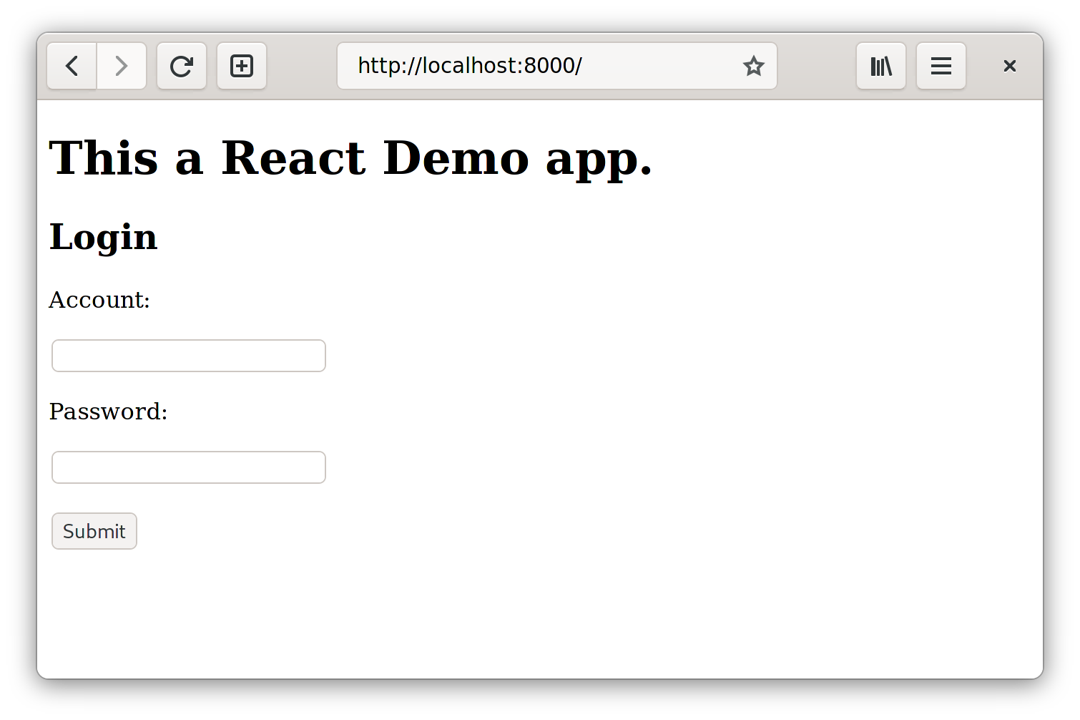
Task: Focus the localhost:8000 address bar
Action: tap(536, 66)
